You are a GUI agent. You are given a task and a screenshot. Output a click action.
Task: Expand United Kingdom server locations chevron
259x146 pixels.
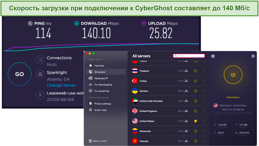point(204,111)
